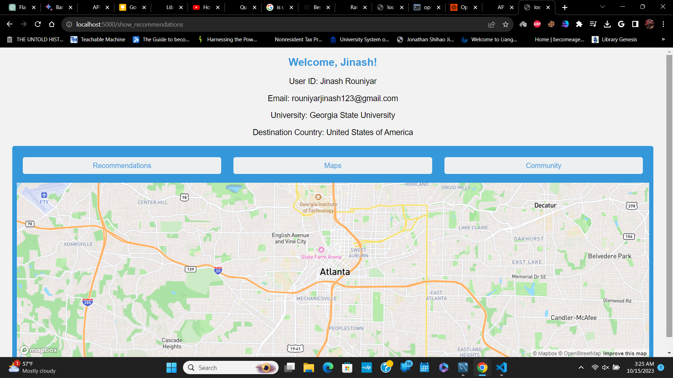Open Chrome three-dot menu
The image size is (673, 378).
point(663,24)
